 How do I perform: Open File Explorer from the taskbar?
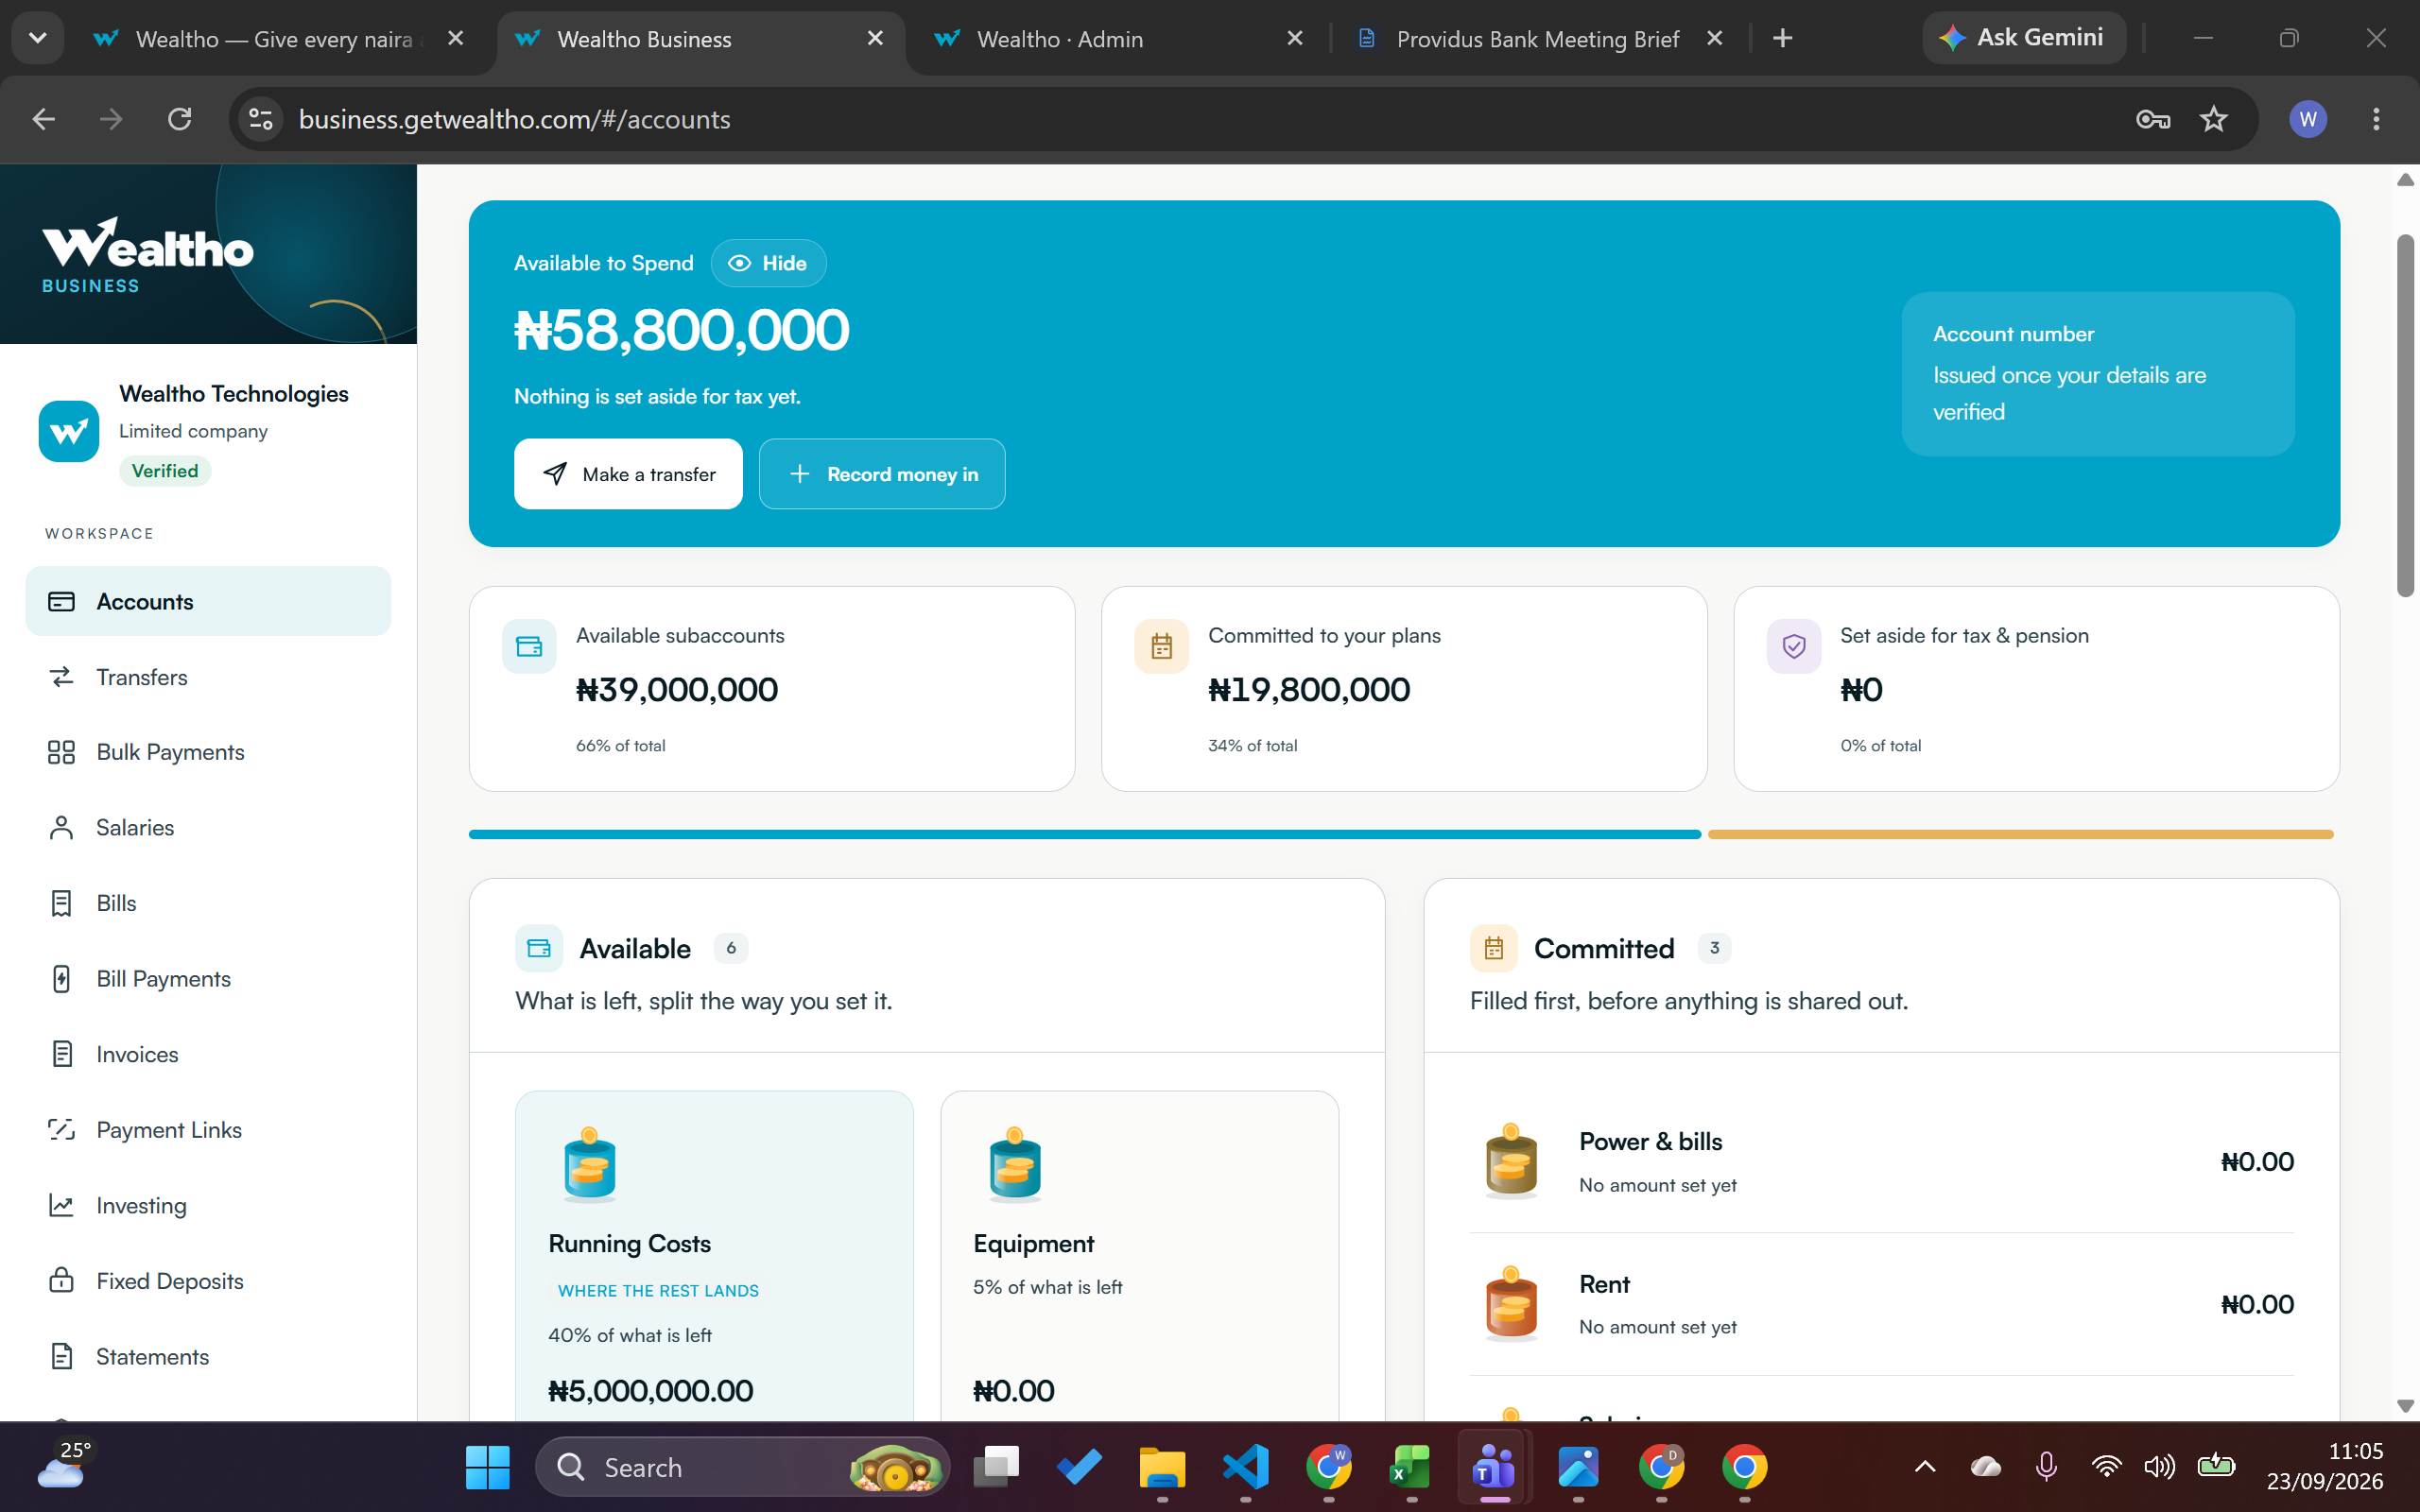[1162, 1467]
